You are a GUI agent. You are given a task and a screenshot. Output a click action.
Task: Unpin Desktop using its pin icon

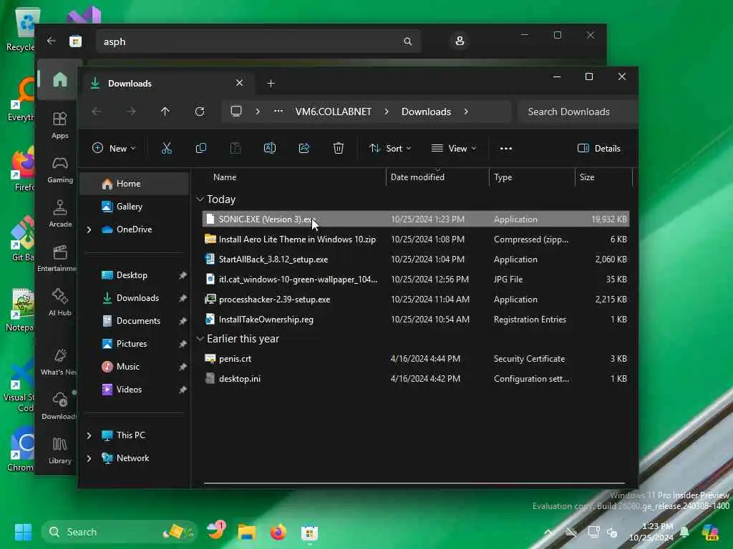point(183,275)
